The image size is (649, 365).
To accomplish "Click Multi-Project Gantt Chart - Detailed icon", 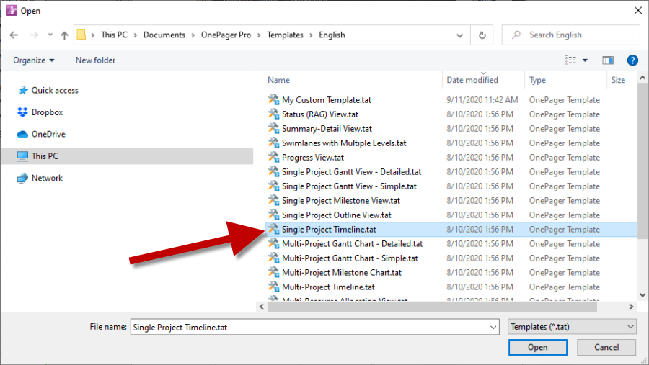I will pyautogui.click(x=273, y=243).
